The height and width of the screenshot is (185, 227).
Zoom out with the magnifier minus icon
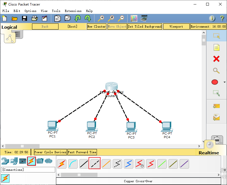tap(121, 19)
